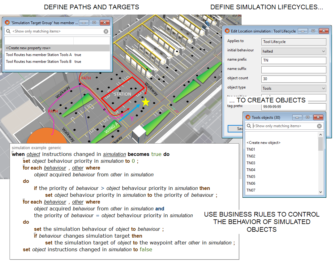Click the tag prefix field 99:99:99:99

294,107
